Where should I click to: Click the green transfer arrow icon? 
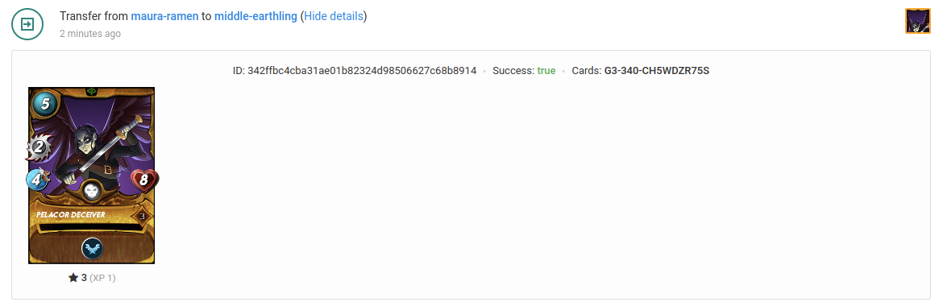27,24
